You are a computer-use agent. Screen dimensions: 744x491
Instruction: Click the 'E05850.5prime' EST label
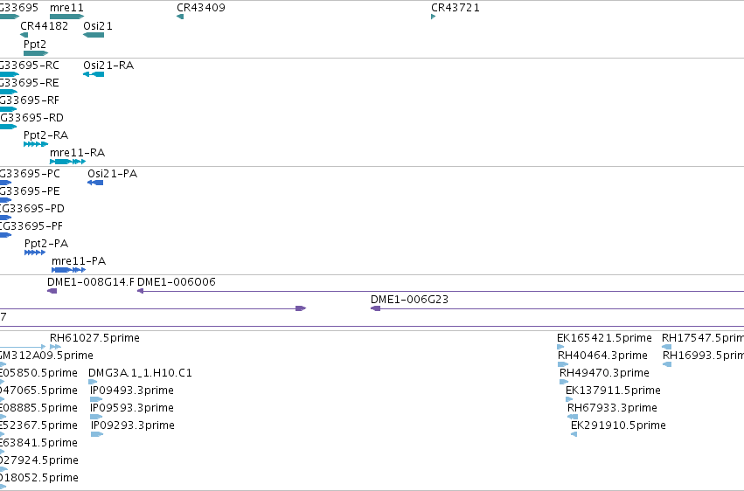38,373
